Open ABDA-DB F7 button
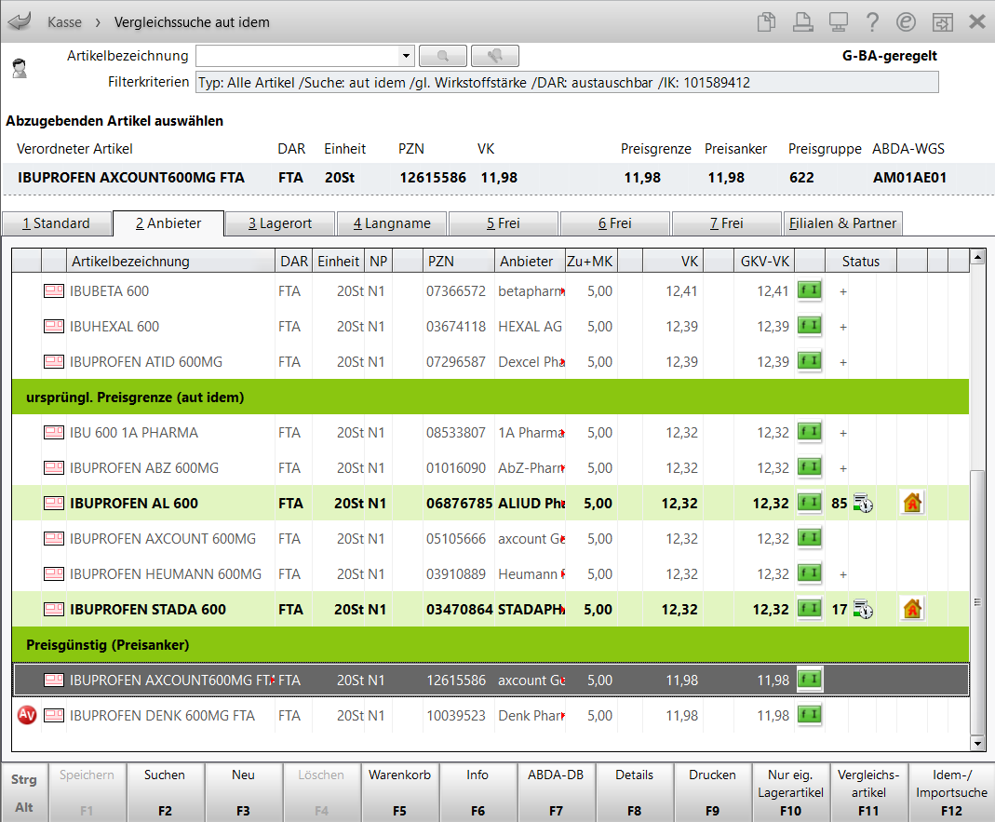Image resolution: width=995 pixels, height=822 pixels. coord(556,792)
